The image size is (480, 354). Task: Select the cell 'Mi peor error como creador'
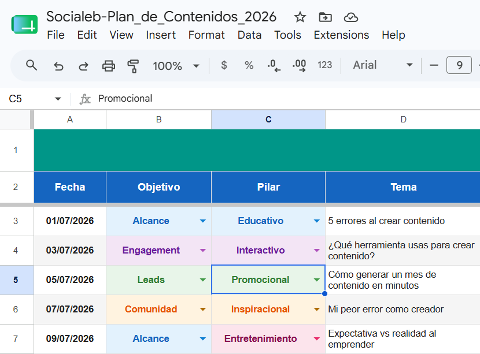[403, 310]
